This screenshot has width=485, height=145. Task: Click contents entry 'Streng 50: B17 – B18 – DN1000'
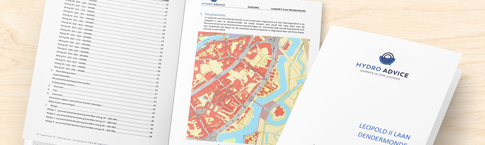coord(73,46)
